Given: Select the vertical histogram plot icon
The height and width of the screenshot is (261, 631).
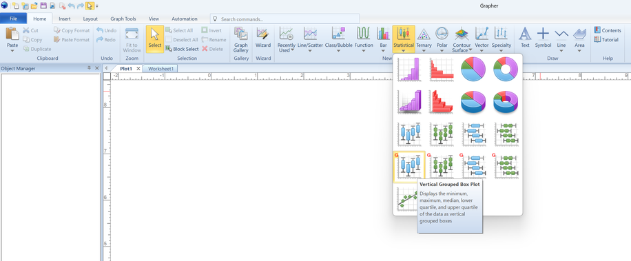Looking at the screenshot, I should pos(409,69).
